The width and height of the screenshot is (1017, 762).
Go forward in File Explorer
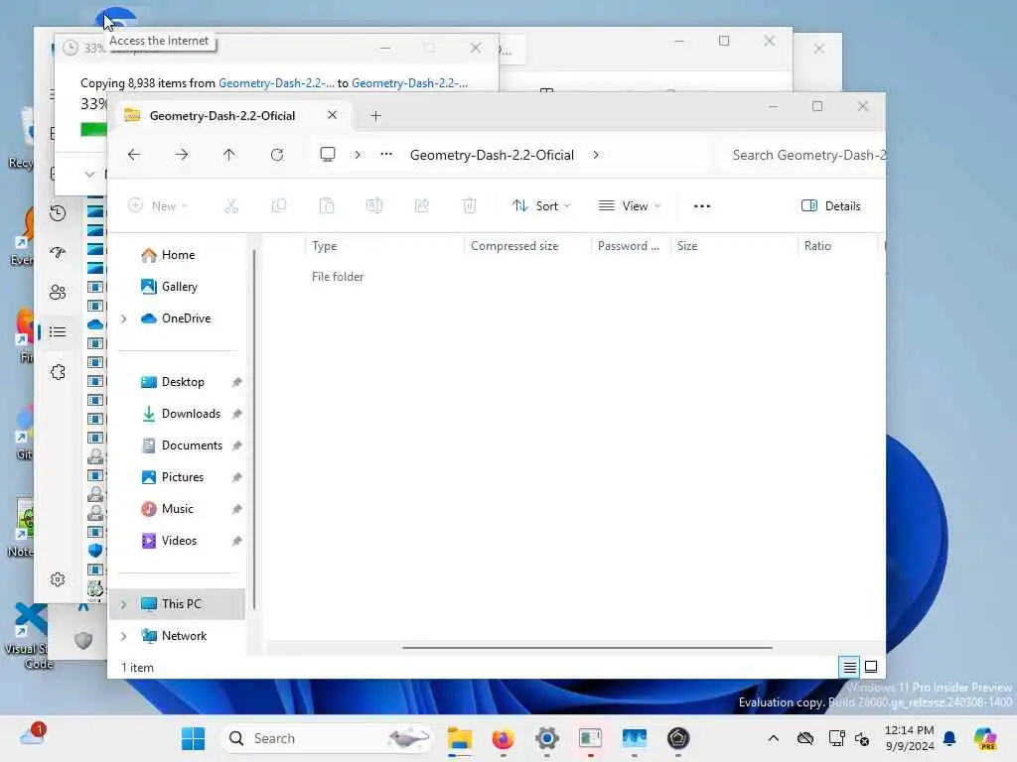coord(182,155)
